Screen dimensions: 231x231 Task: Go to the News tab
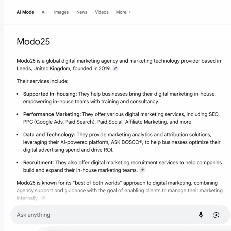click(82, 12)
